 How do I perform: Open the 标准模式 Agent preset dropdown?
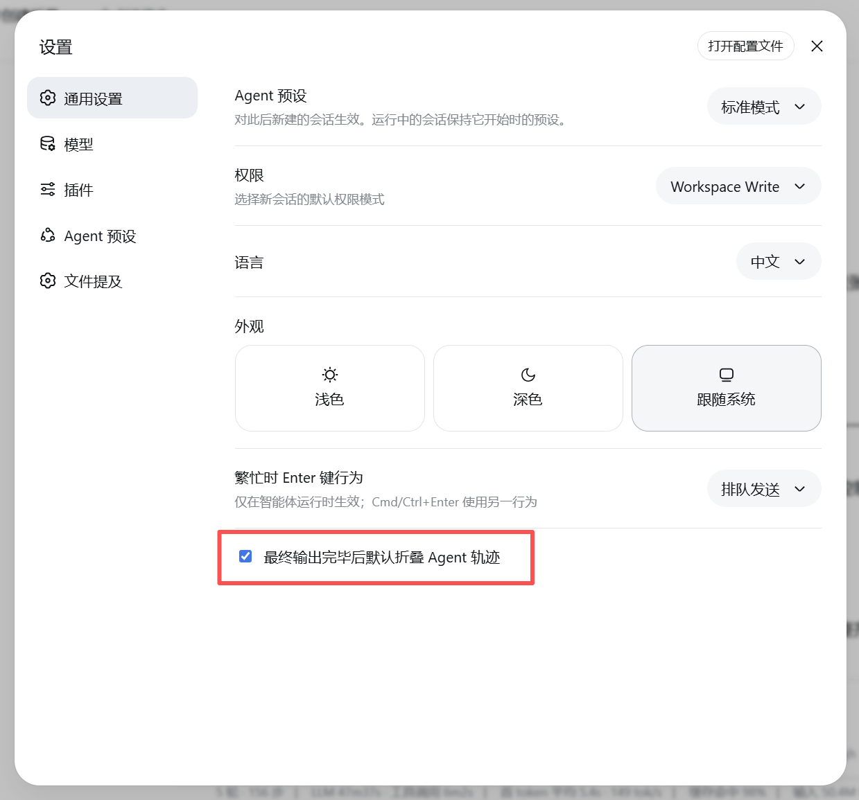click(764, 107)
